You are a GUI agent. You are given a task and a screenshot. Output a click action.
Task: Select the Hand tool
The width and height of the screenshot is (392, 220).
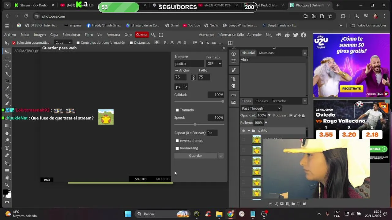point(7,178)
